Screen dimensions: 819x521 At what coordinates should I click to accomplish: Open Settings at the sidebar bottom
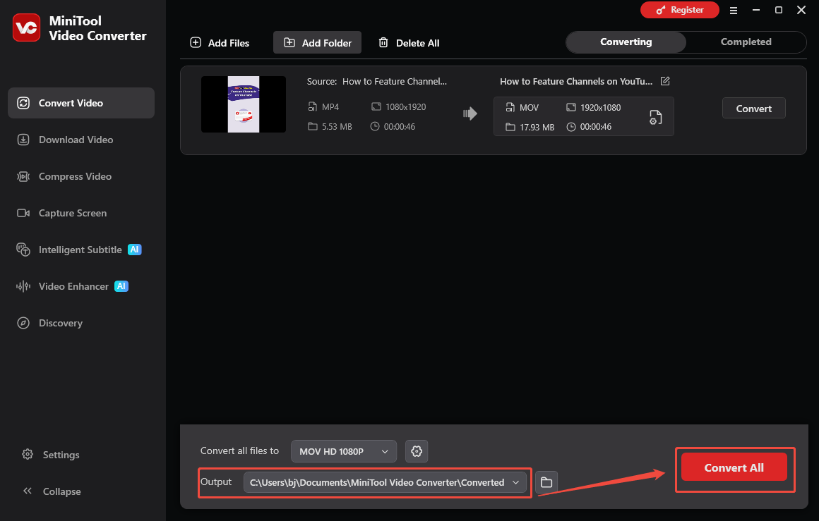click(x=51, y=455)
